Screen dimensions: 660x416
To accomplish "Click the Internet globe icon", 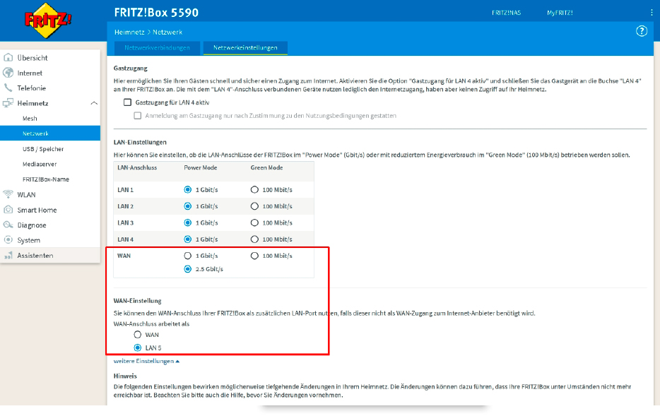I will click(8, 72).
